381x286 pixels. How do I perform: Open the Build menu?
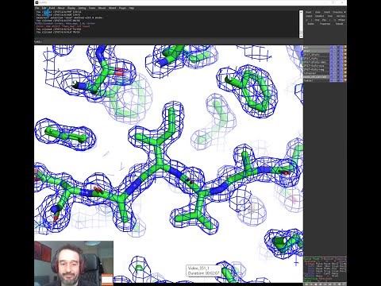click(52, 8)
